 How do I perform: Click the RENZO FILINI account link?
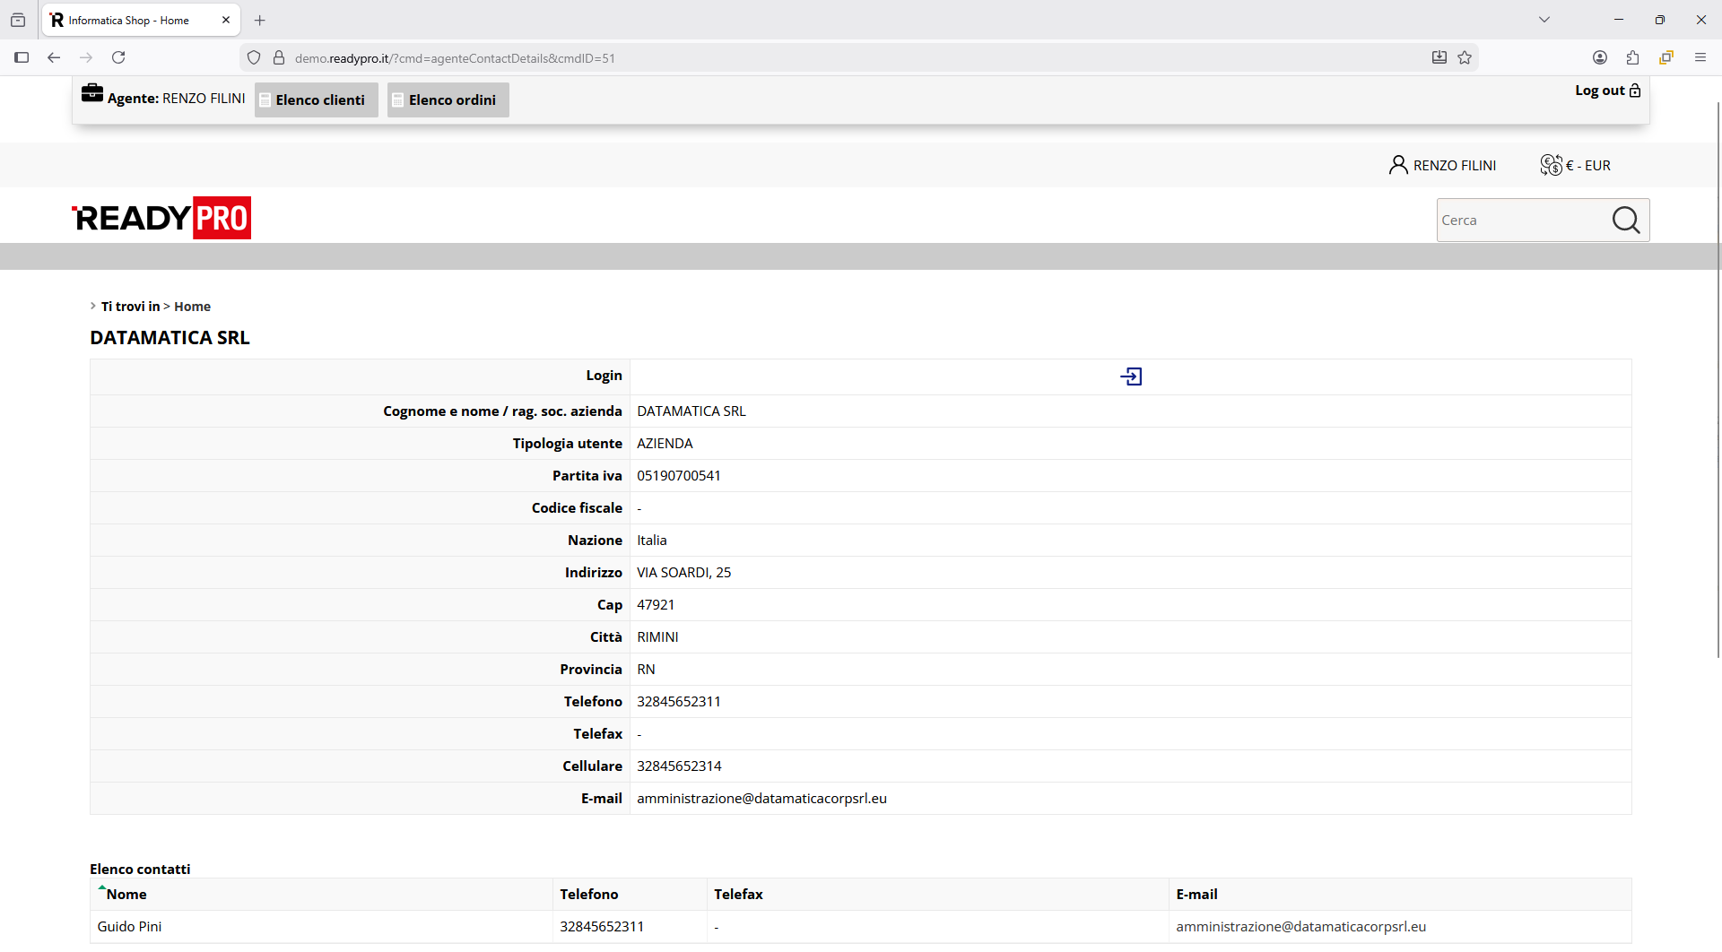1455,166
